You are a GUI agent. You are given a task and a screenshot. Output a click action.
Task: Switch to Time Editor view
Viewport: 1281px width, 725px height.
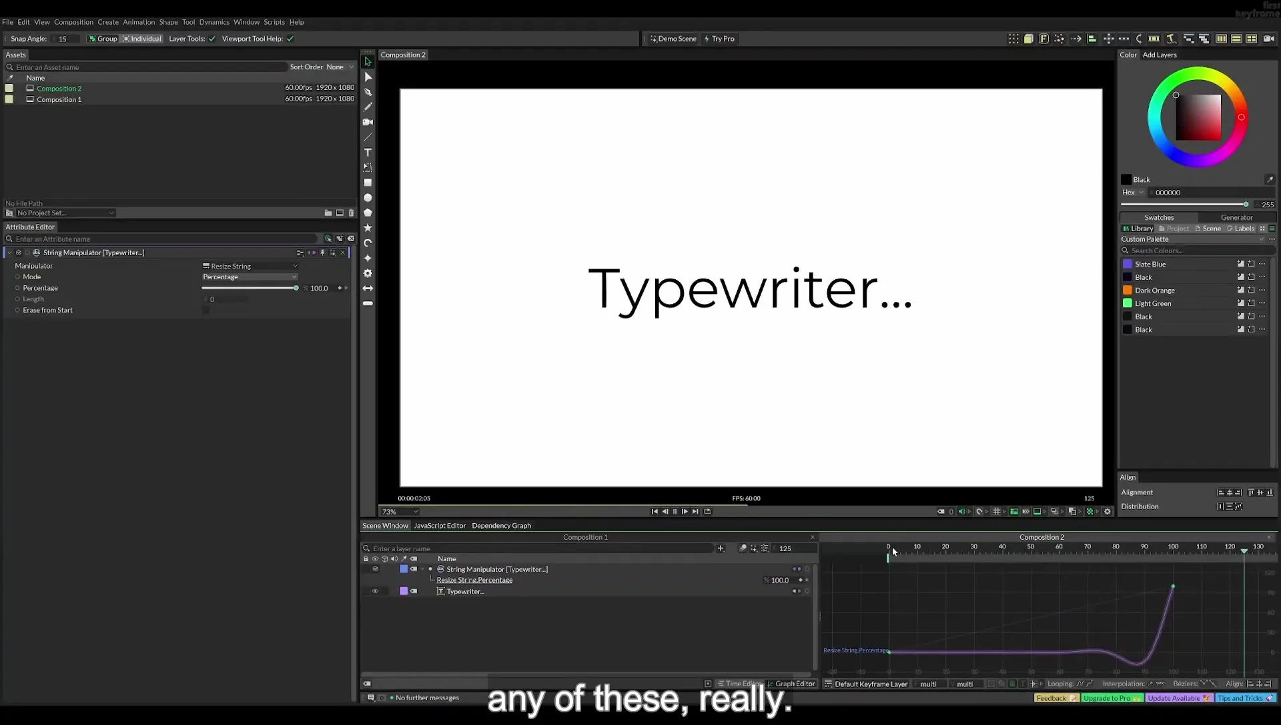(x=739, y=684)
